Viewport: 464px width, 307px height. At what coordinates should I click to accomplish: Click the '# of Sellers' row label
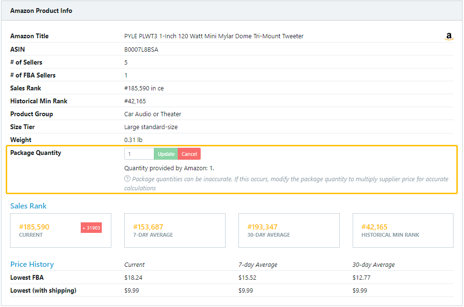(26, 63)
